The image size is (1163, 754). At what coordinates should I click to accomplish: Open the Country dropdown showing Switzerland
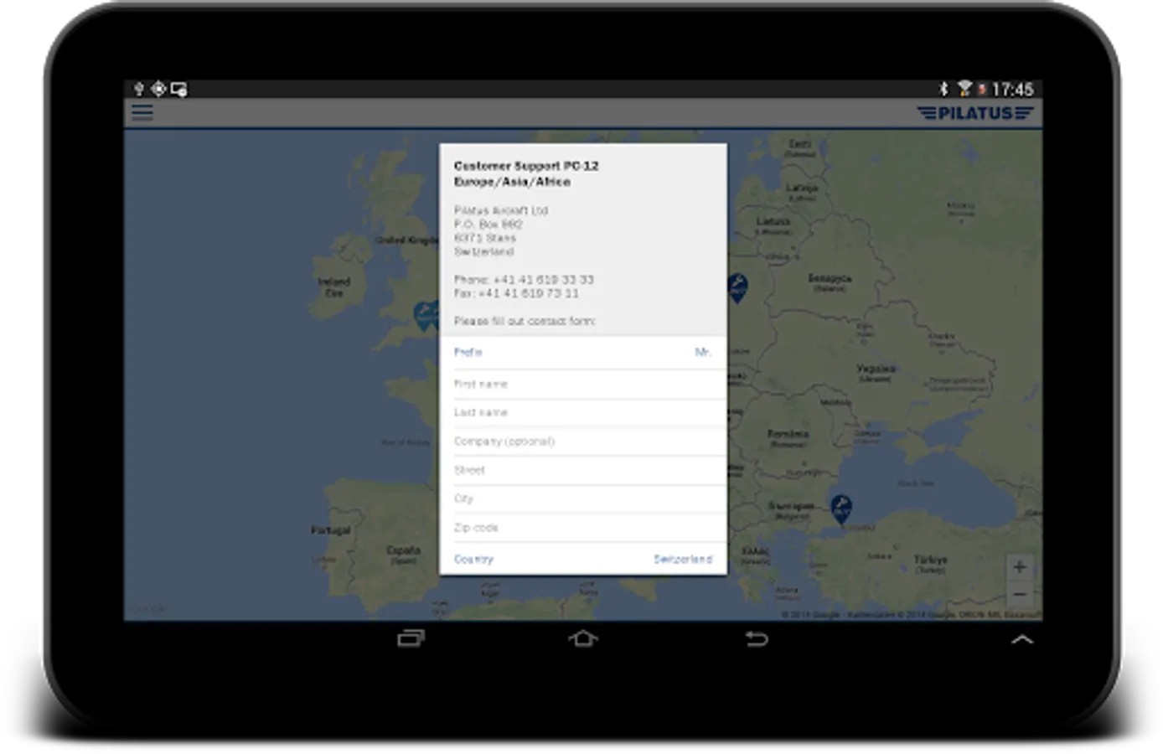click(583, 559)
